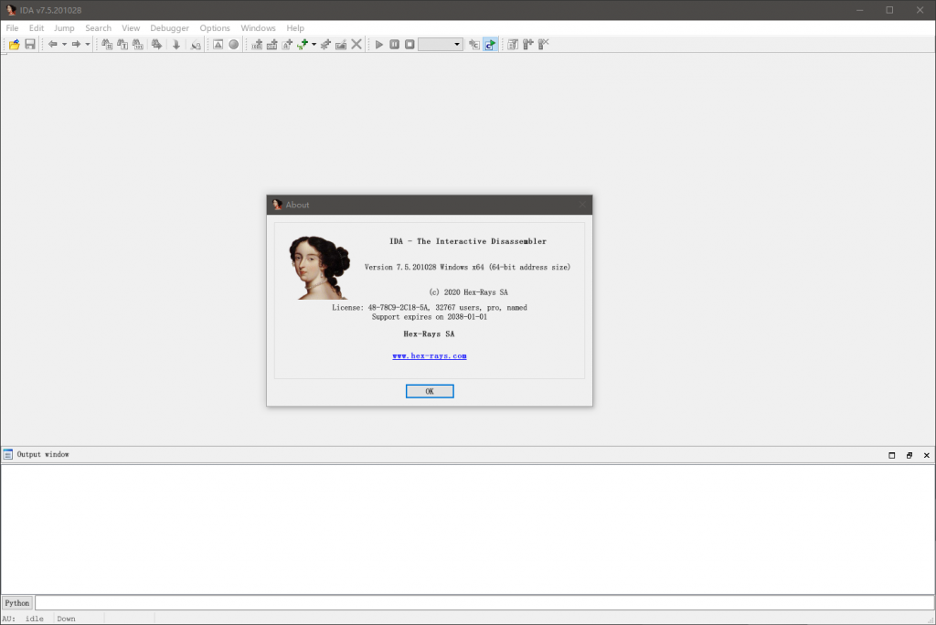This screenshot has width=936, height=625.
Task: Click the command line input field
Action: (484, 603)
